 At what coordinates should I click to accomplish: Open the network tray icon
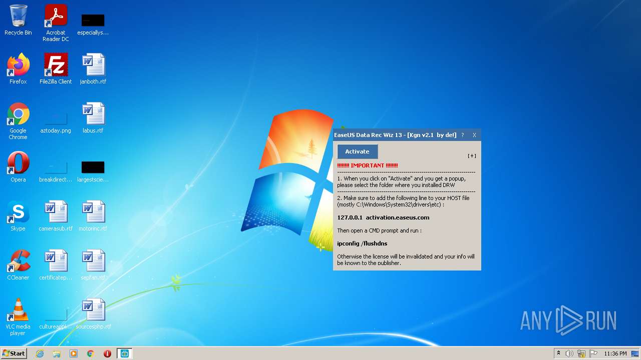[x=581, y=353]
